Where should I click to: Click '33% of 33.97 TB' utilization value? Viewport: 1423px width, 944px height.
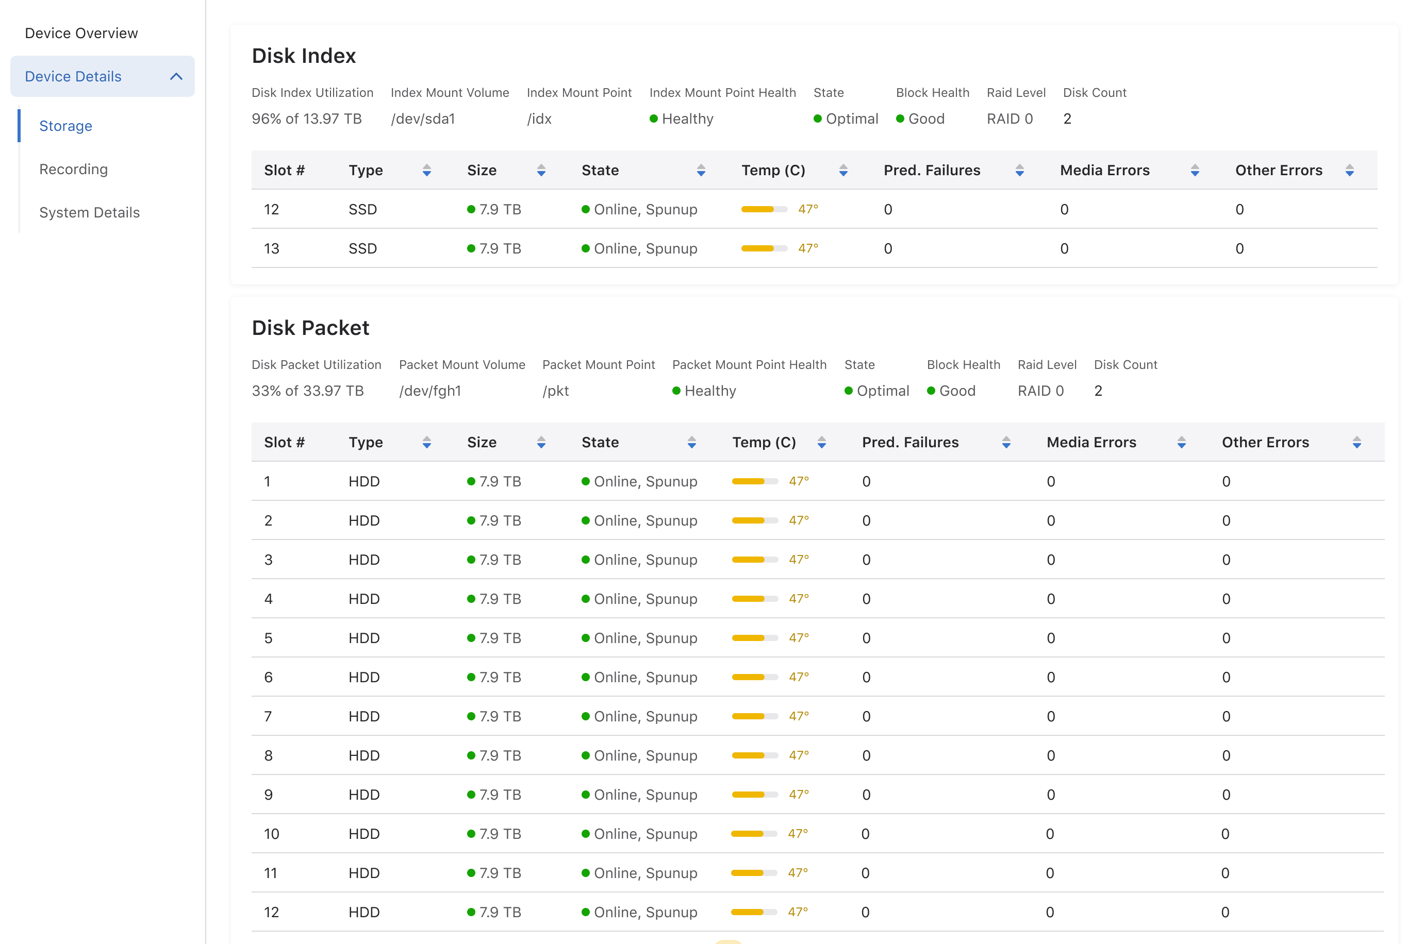308,391
